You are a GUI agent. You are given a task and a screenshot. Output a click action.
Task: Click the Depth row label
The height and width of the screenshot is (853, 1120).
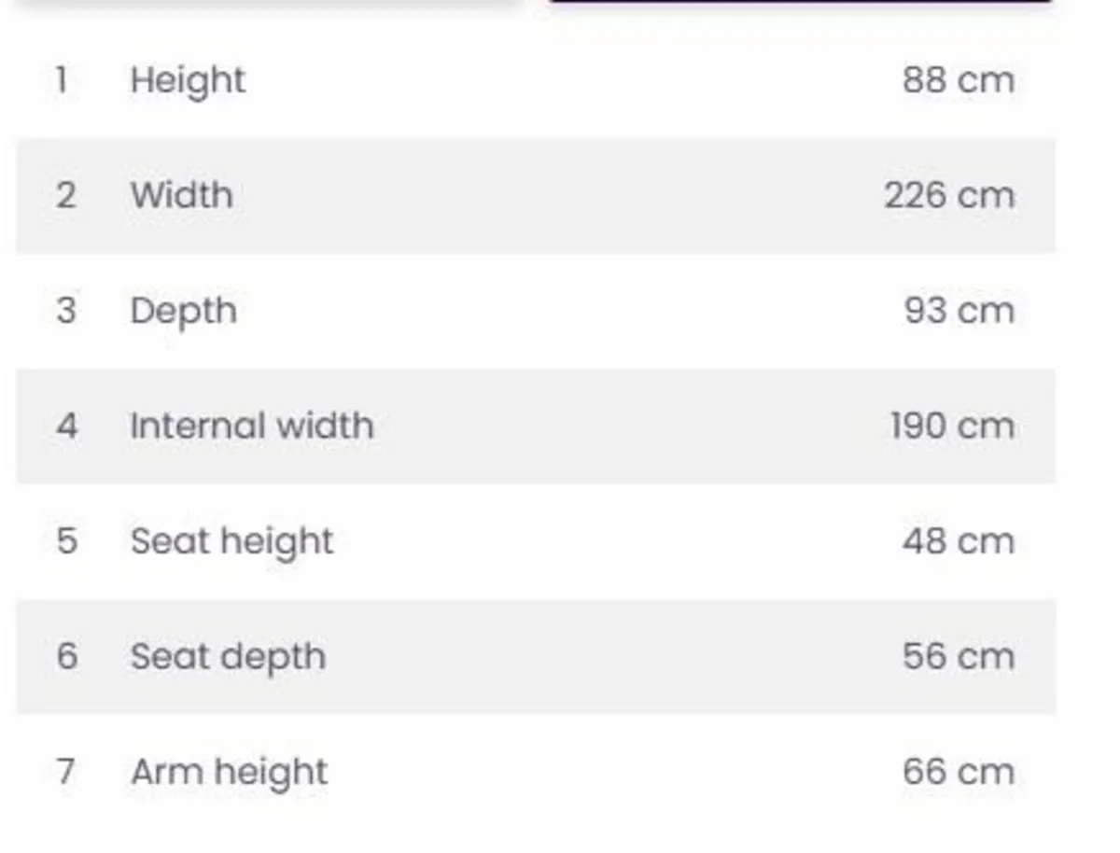[183, 312]
